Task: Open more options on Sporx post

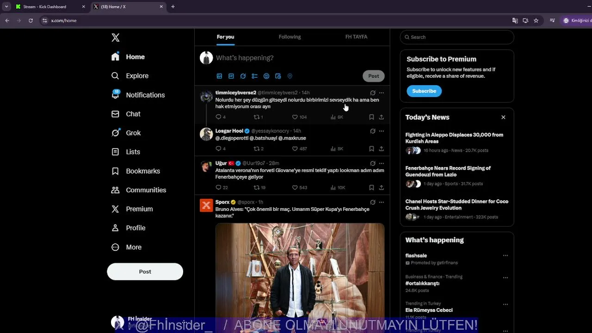Action: point(381,202)
